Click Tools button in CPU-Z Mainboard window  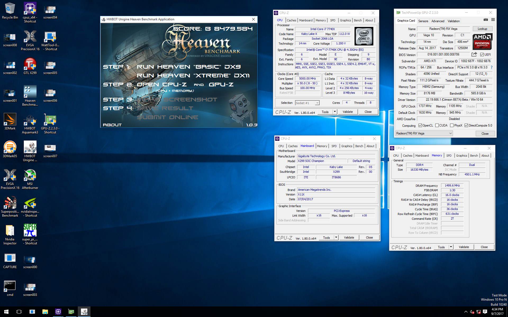click(x=326, y=237)
